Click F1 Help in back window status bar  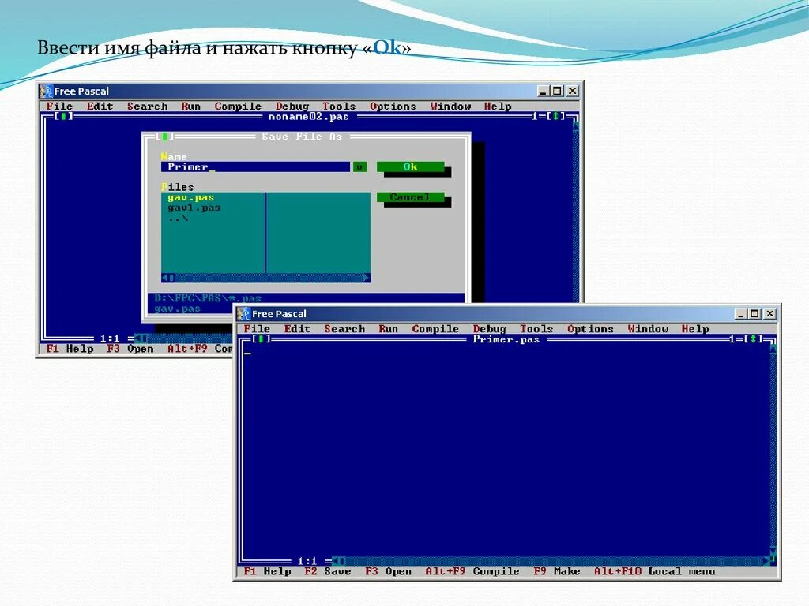70,349
